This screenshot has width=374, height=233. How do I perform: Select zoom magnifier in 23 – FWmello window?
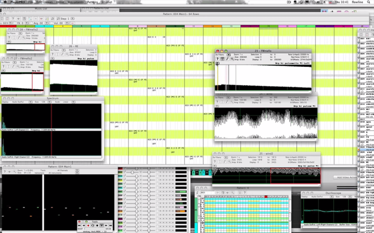[232, 59]
